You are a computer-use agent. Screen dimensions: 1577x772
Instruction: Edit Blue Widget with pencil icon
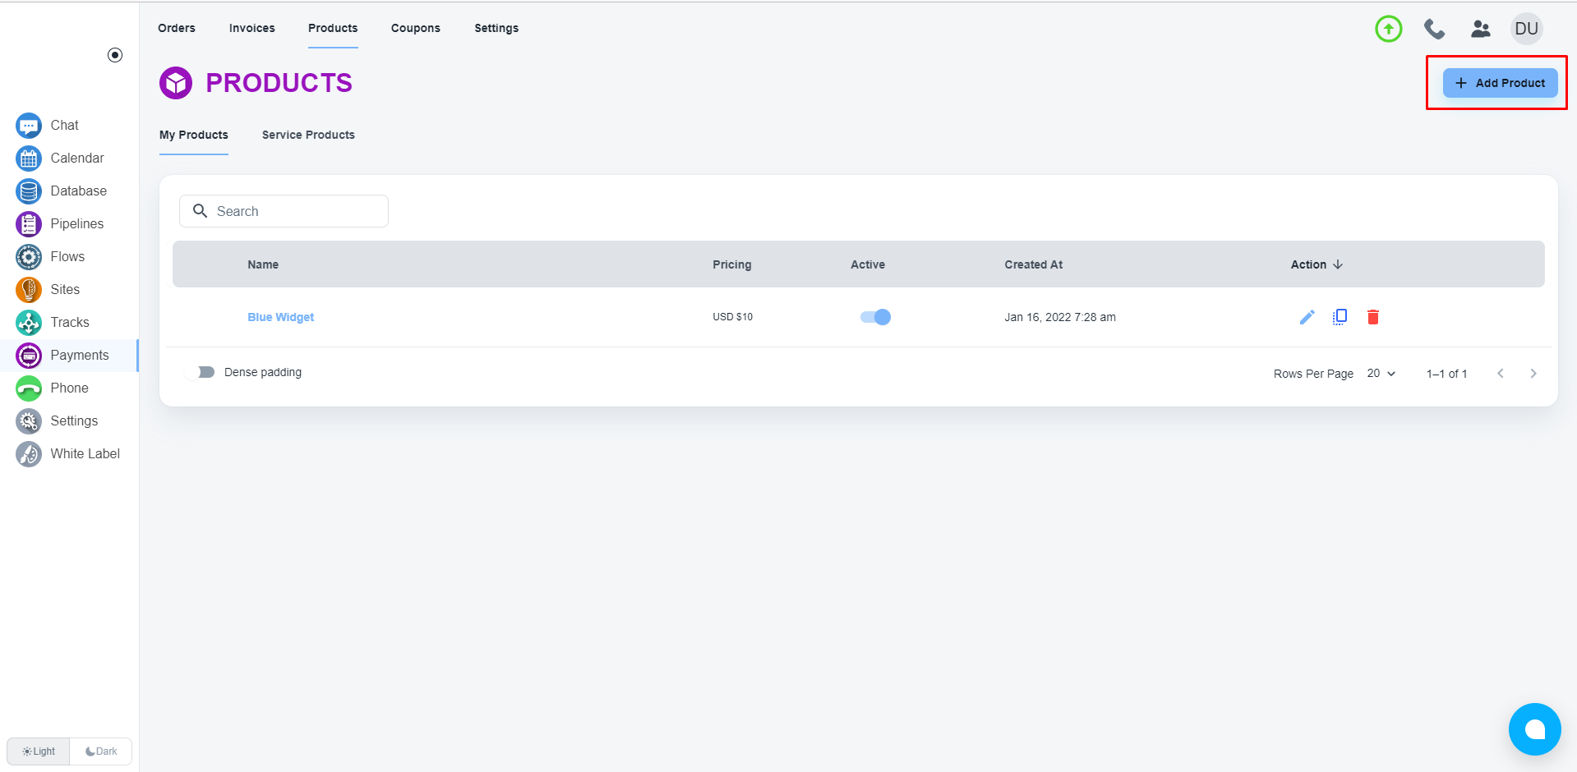pyautogui.click(x=1307, y=317)
